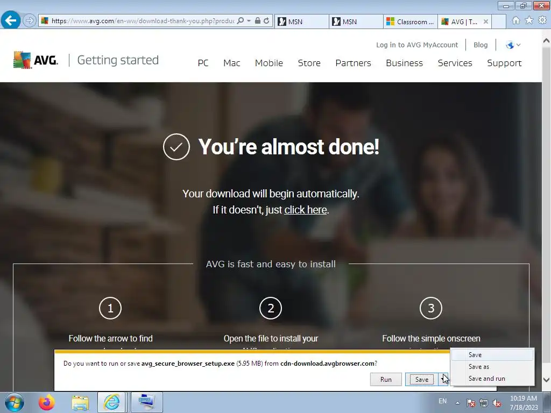Click the 'click here' download link
Screen dimensions: 551x413
click(x=306, y=210)
